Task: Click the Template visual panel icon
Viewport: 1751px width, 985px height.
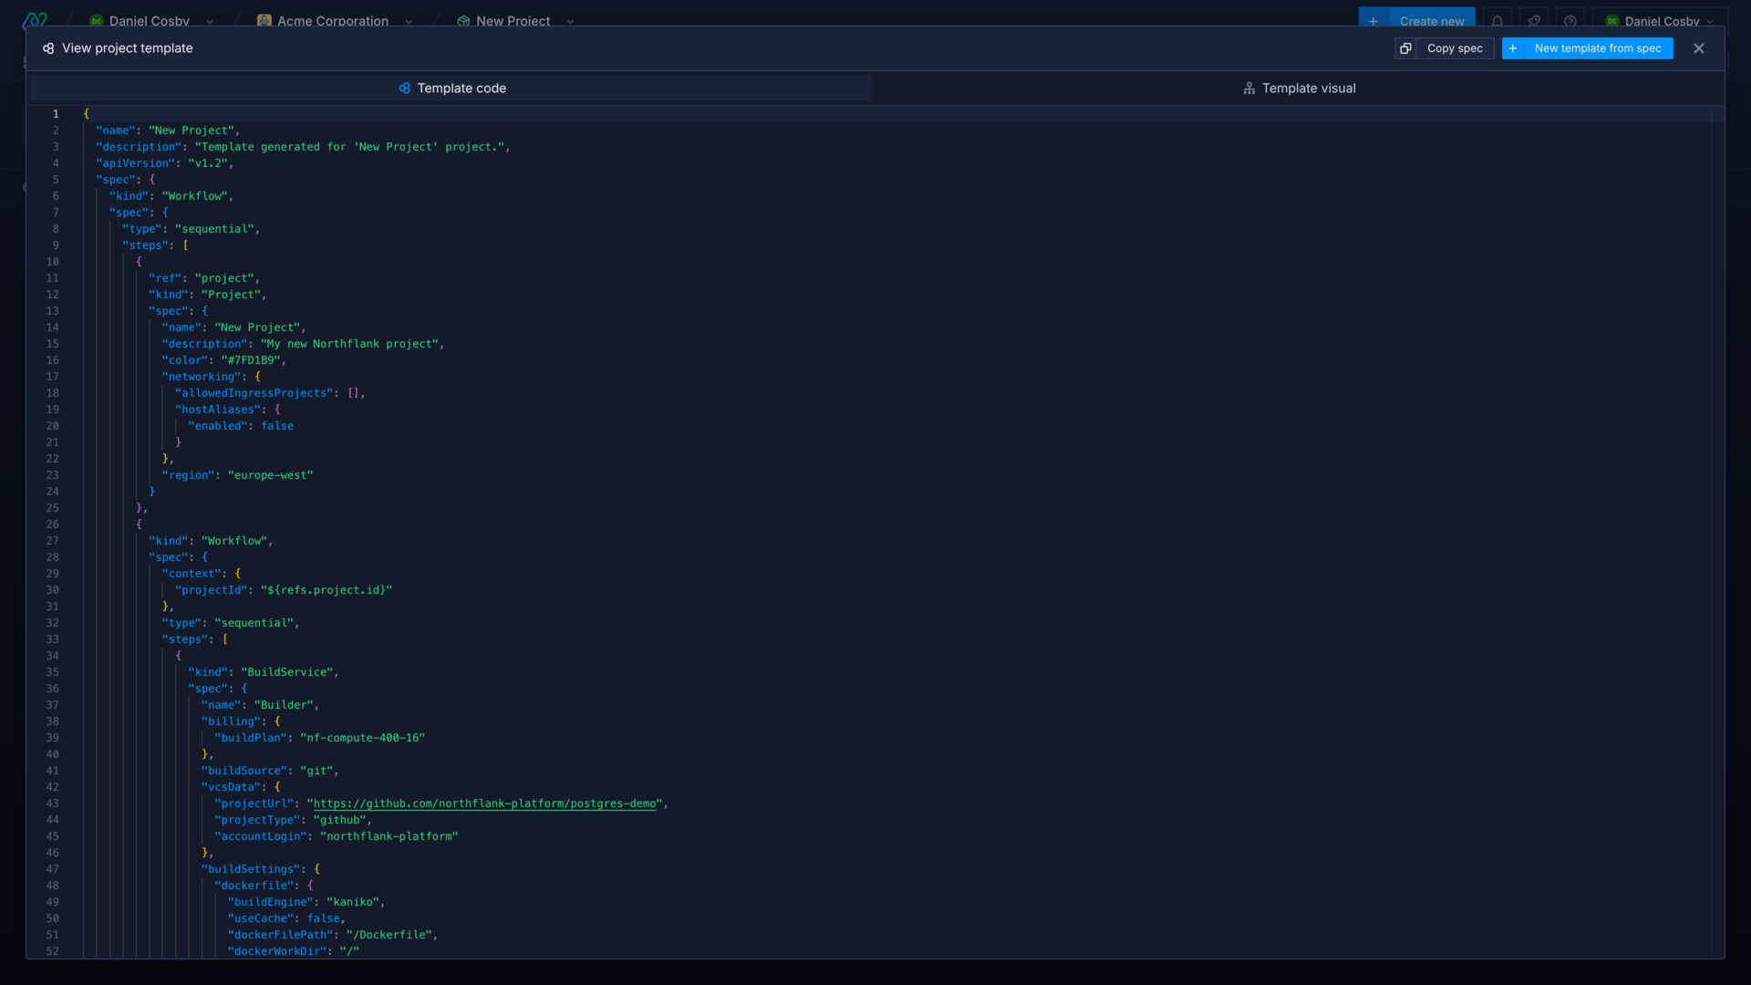Action: [1249, 88]
